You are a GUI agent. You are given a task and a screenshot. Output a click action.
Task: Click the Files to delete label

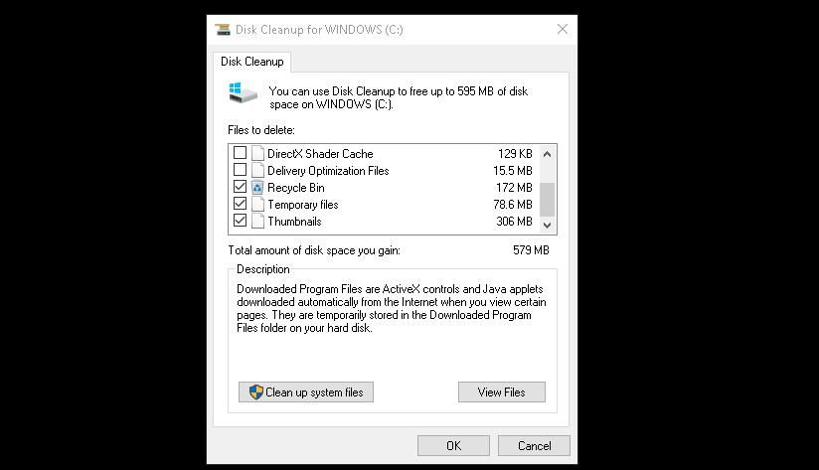[261, 130]
